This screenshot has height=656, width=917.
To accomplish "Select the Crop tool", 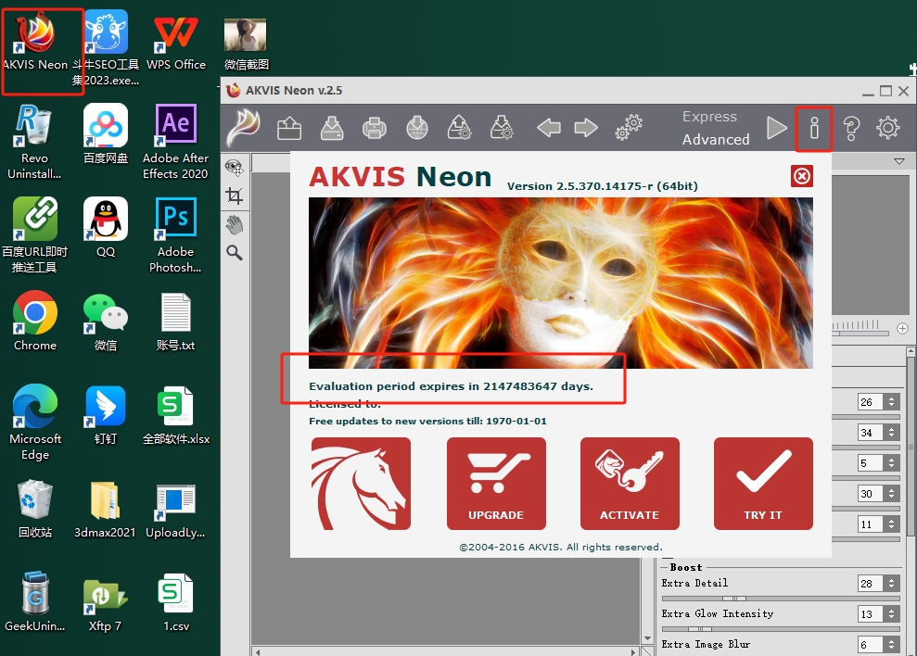I will 235,196.
